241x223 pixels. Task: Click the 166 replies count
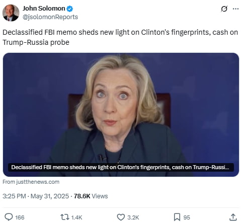pyautogui.click(x=20, y=217)
